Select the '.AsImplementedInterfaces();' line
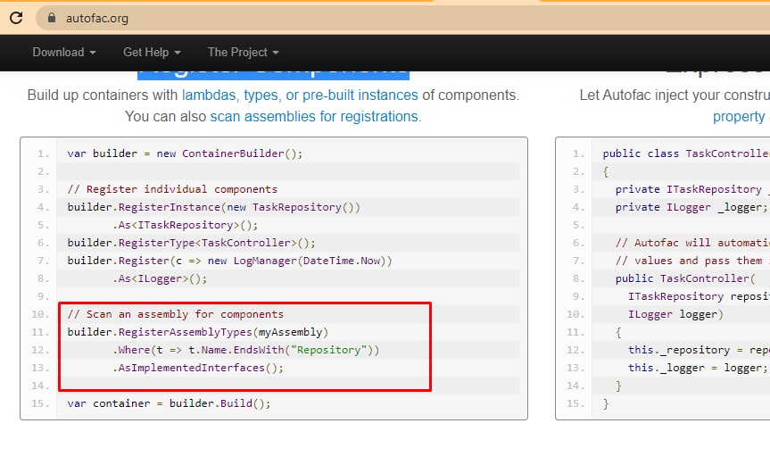 [x=198, y=368]
